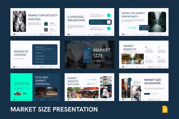This screenshot has width=179, height=119.
Task: Click logo icon in Market Opportunity Analysis footer
Action: click(x=14, y=34)
